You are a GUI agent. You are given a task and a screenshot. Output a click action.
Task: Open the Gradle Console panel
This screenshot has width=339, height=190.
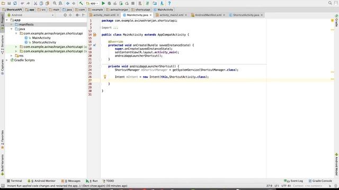320,181
